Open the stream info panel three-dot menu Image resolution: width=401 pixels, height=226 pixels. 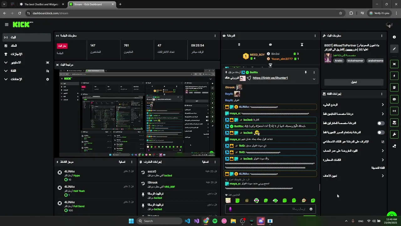pyautogui.click(x=382, y=36)
